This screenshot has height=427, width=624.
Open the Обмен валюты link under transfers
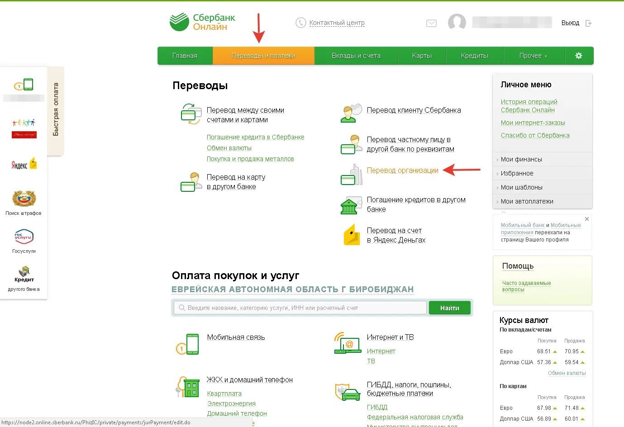229,148
